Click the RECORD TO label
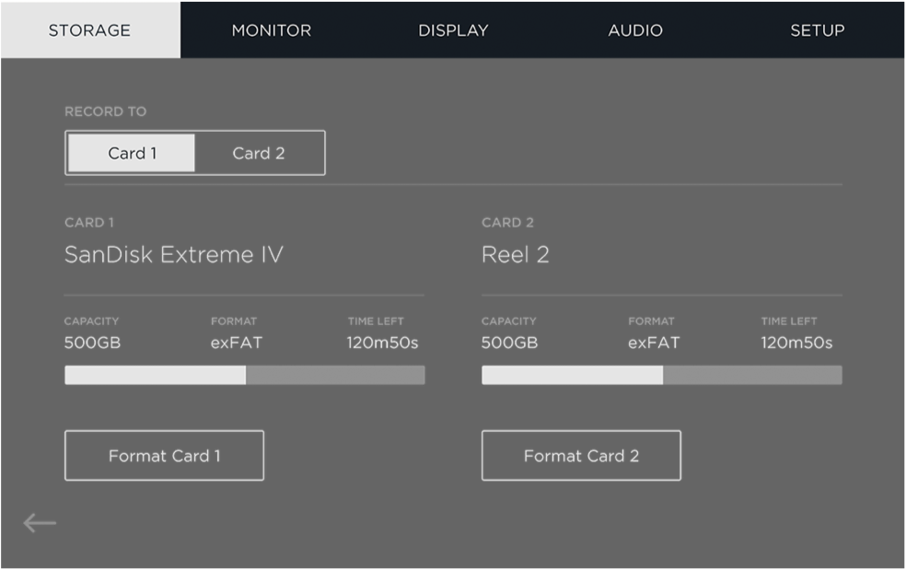Image resolution: width=906 pixels, height=569 pixels. [105, 110]
